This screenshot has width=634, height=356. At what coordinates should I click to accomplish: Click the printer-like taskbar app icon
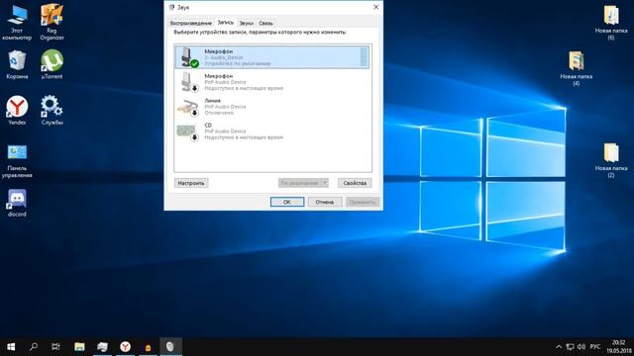(x=103, y=347)
